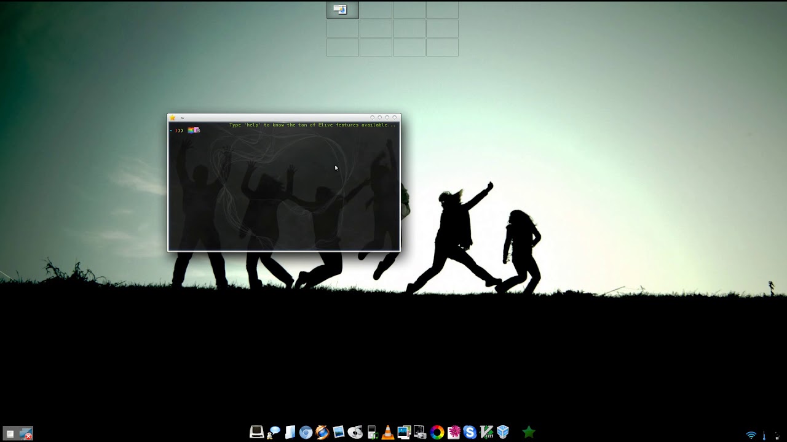This screenshot has width=787, height=442.
Task: Launch the Chromium browser from dock
Action: pyautogui.click(x=306, y=432)
